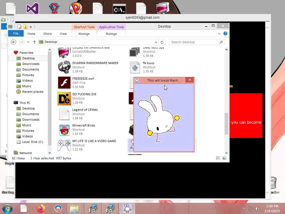Click the 'GO FUCKING DIE' file name
Image resolution: width=285 pixels, height=214 pixels.
click(84, 94)
